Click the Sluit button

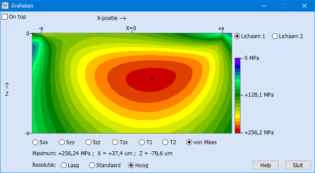click(x=298, y=165)
